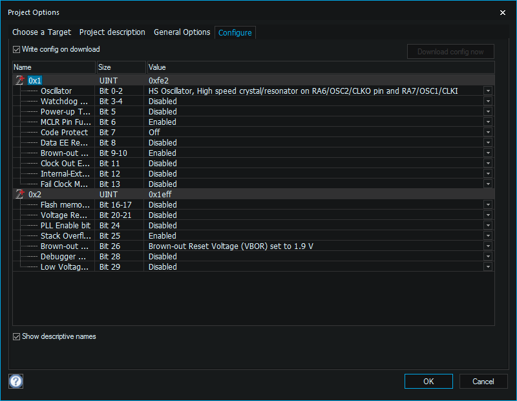
Task: Click the 0x1eff value cell
Action: click(x=160, y=195)
